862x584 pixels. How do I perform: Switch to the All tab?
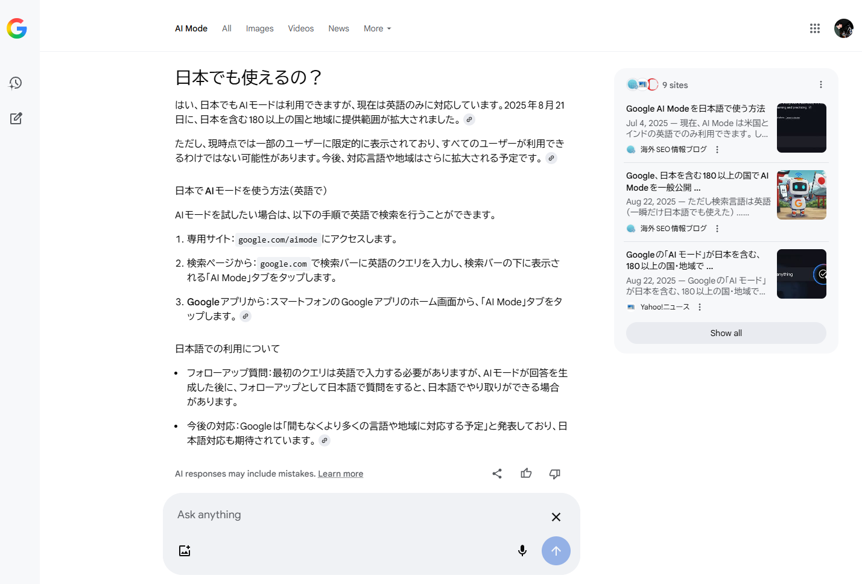click(x=227, y=28)
